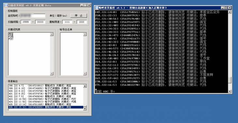The image size is (238, 123).
Task: Click the monitored 贴吧 name input field
Action: pyautogui.click(x=33, y=16)
